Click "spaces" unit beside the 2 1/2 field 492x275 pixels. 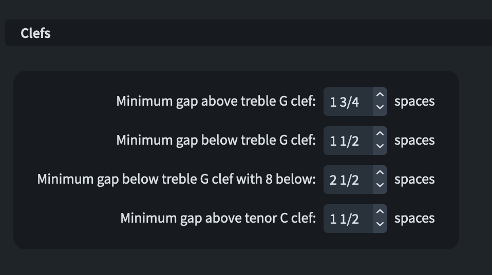coord(414,179)
